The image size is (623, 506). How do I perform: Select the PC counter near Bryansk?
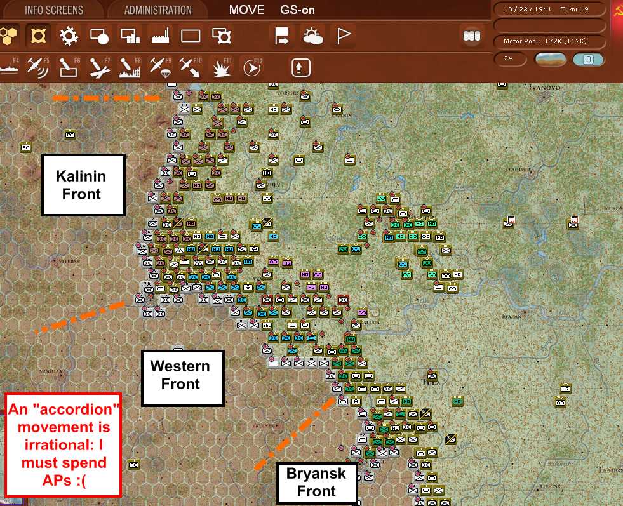click(133, 465)
